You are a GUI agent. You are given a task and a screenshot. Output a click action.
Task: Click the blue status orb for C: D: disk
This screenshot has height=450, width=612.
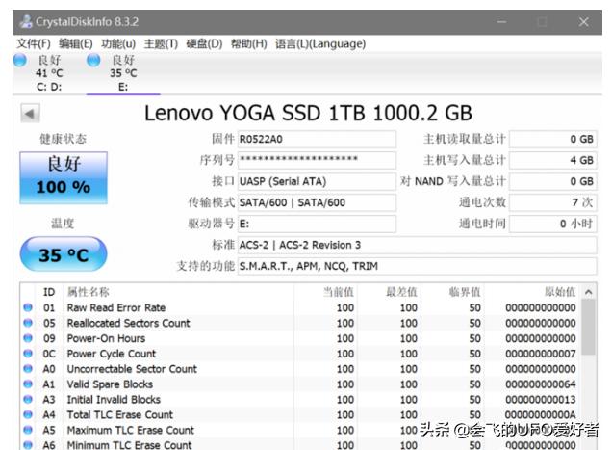coord(19,60)
